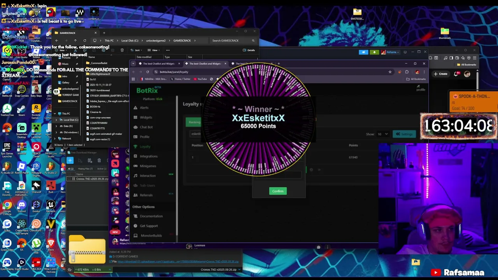The height and width of the screenshot is (280, 498).
Task: Open the Rust desktop shortcut
Action: click(x=51, y=186)
